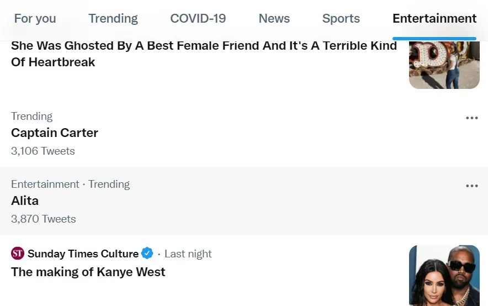The height and width of the screenshot is (306, 488).
Task: Click the blue verified badge icon
Action: (x=147, y=254)
